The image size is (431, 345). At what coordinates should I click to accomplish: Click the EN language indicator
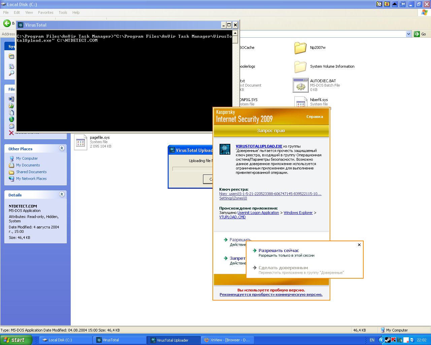[372, 340]
